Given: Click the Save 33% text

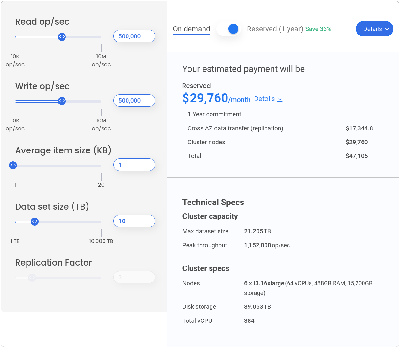Looking at the screenshot, I should pos(318,29).
